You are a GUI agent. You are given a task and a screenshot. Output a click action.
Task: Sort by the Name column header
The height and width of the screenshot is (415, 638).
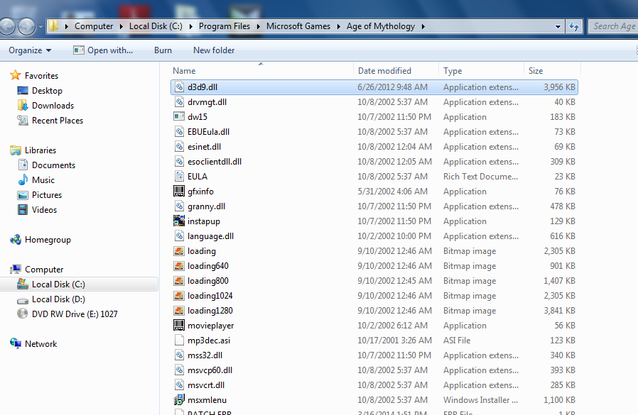pyautogui.click(x=261, y=71)
